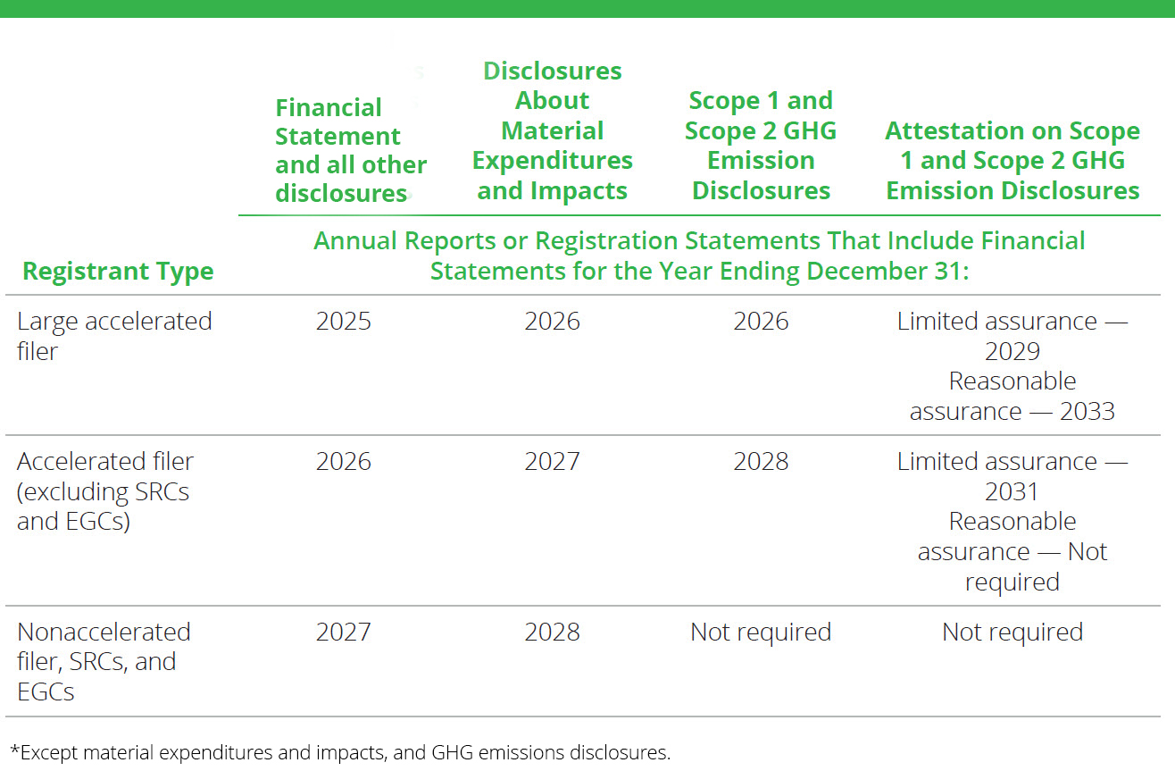Screen dimensions: 1175x771
Task: Click the 2028 material expenditures cell for nonaccelerated filers
Action: 552,632
